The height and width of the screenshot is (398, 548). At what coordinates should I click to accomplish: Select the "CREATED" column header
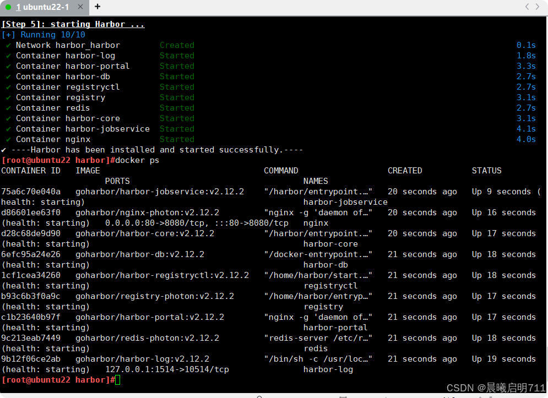405,171
